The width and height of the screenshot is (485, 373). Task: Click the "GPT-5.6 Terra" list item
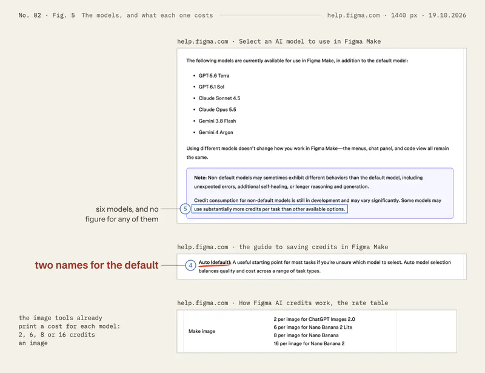(x=214, y=76)
